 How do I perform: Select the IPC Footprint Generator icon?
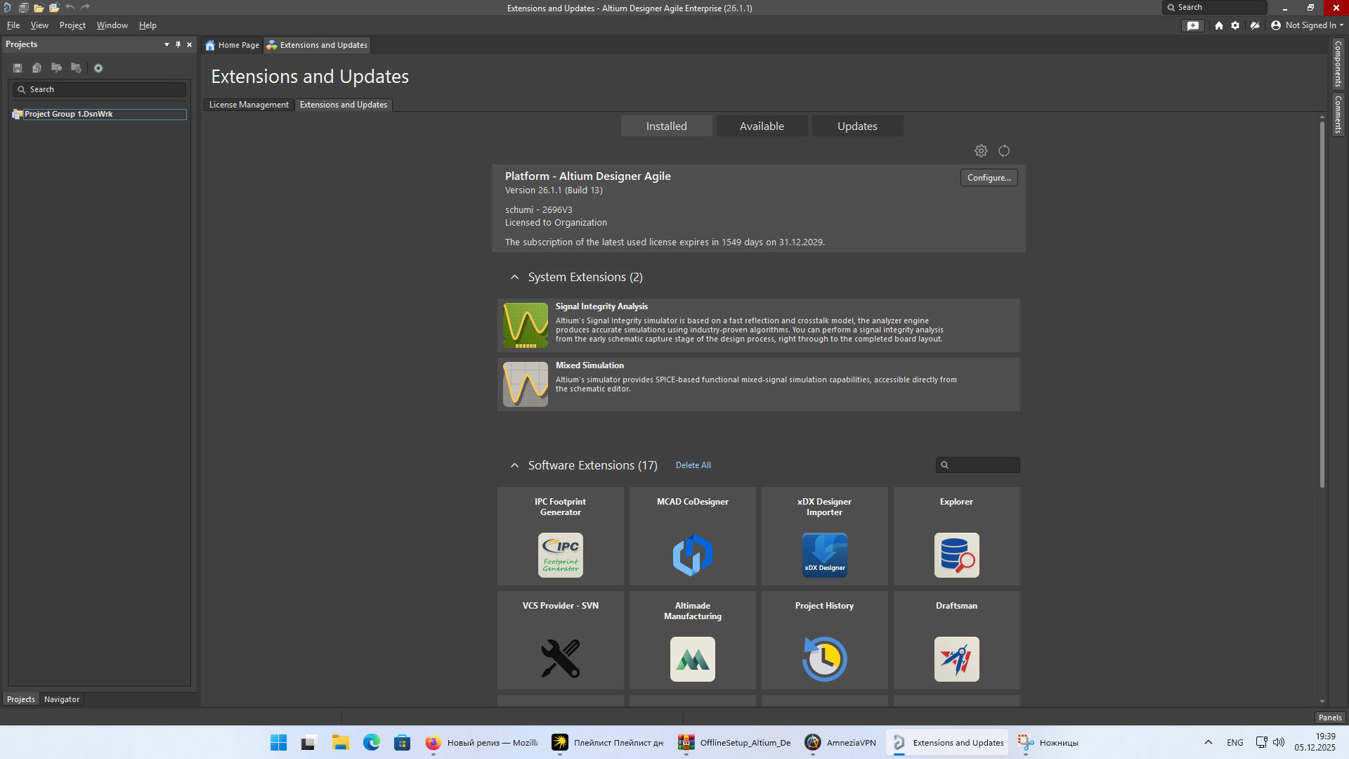coord(560,554)
